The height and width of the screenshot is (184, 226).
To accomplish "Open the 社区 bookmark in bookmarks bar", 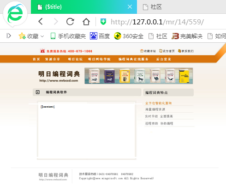I will [158, 36].
